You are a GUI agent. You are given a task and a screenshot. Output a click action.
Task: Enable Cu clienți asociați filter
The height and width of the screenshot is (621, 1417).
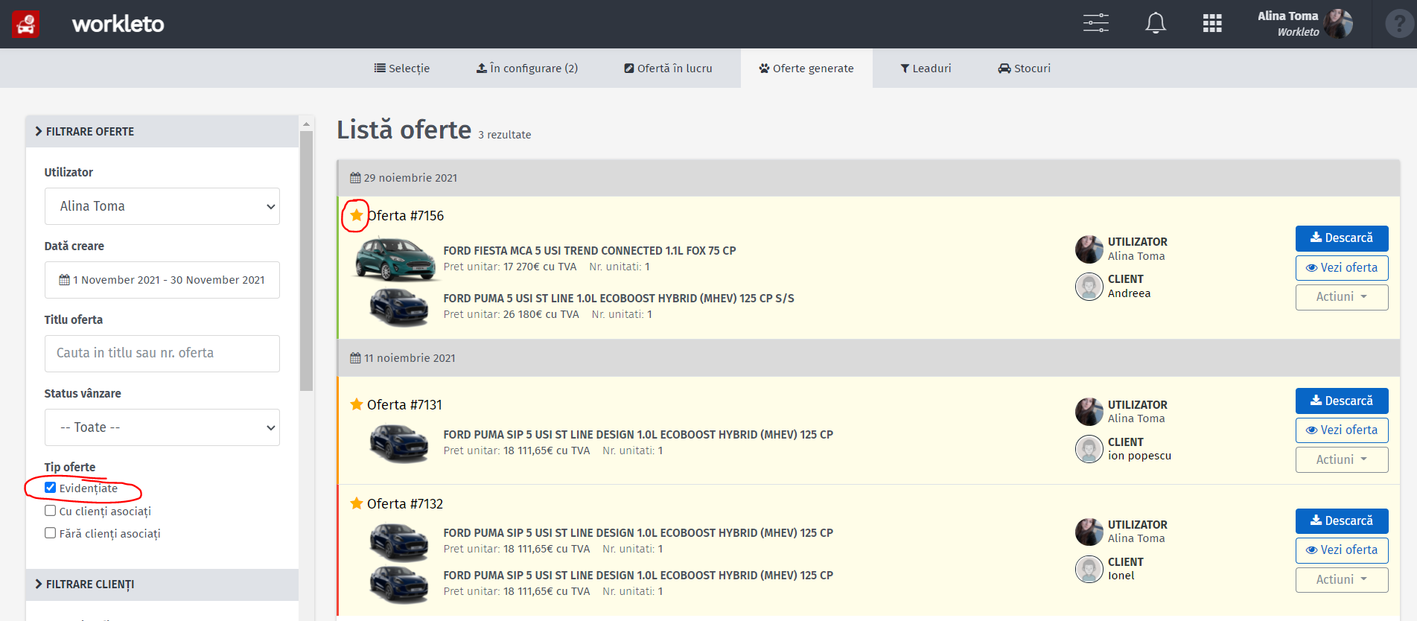50,511
